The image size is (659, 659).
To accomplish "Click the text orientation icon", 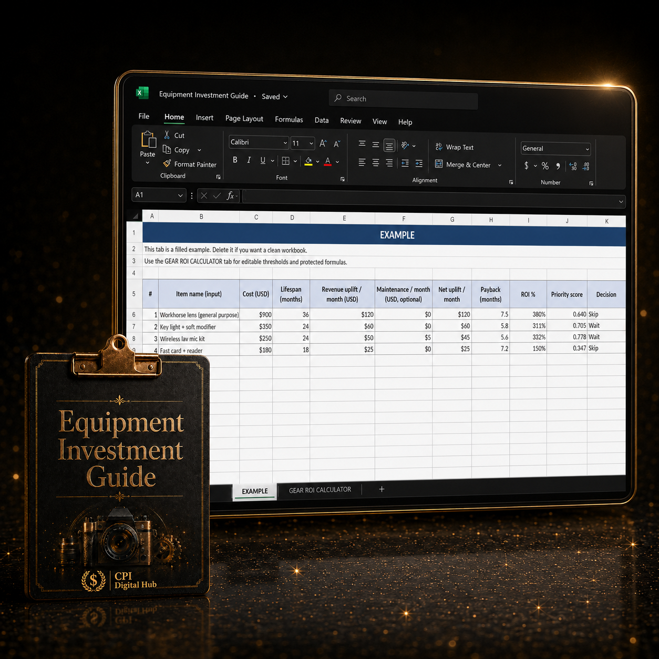I will click(405, 146).
